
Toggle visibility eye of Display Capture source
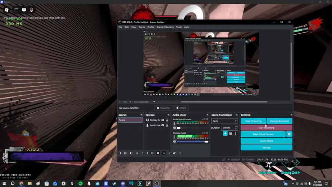[x=163, y=120]
